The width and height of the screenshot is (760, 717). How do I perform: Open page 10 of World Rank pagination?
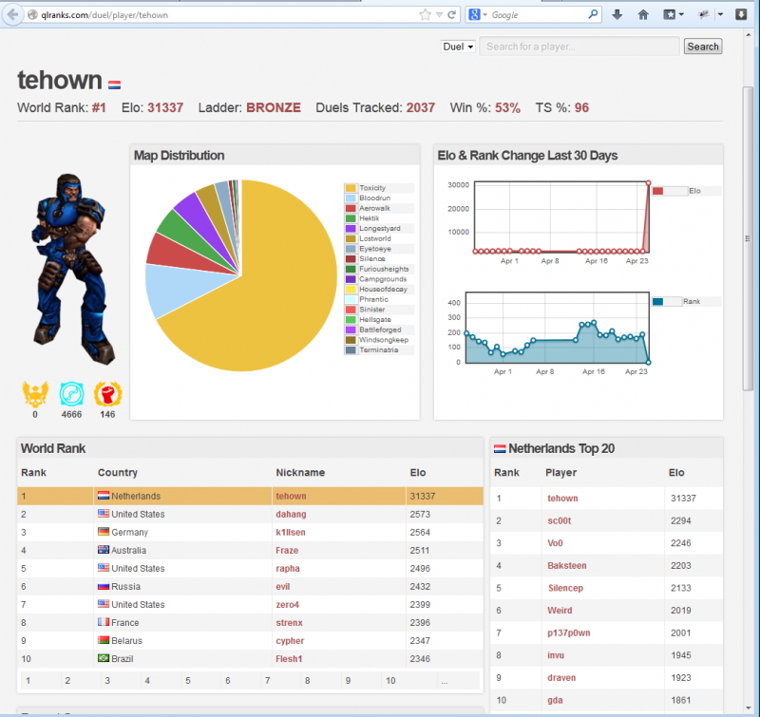pyautogui.click(x=390, y=681)
